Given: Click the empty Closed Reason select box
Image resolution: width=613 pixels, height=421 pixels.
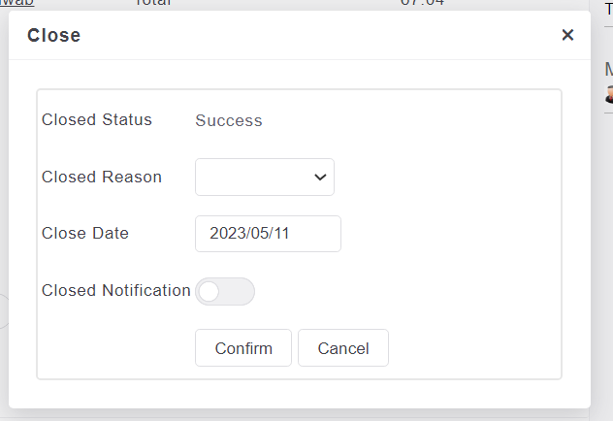Looking at the screenshot, I should coord(265,178).
